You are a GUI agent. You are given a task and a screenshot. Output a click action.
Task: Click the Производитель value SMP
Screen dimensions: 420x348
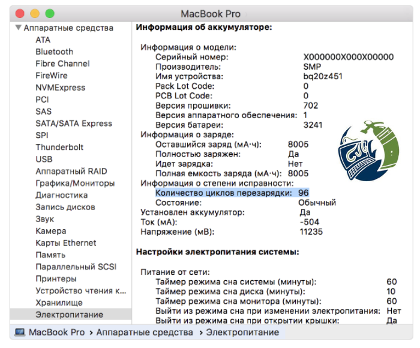[x=312, y=67]
